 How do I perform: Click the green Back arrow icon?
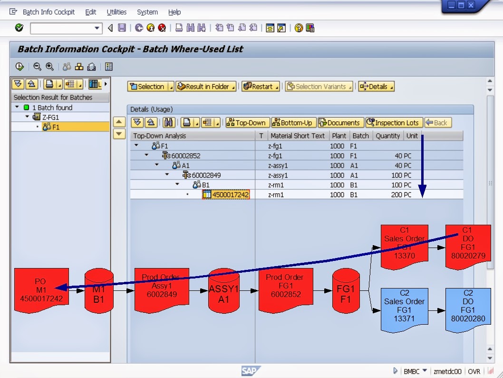point(139,28)
